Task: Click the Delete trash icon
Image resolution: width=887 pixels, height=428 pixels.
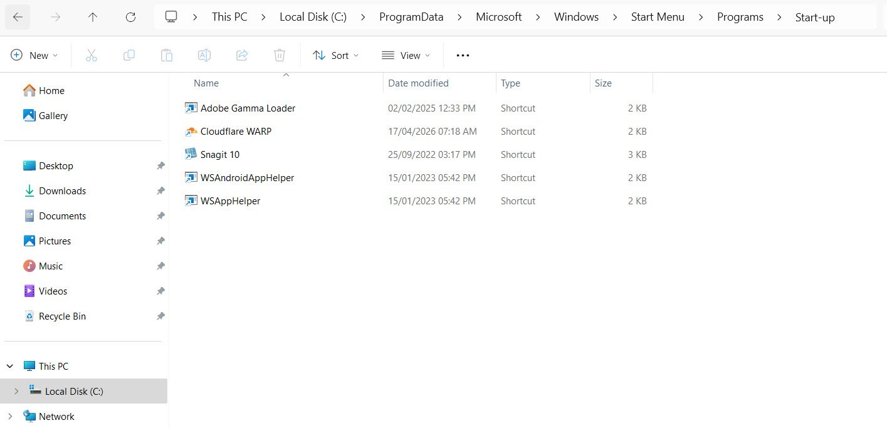Action: pos(280,55)
